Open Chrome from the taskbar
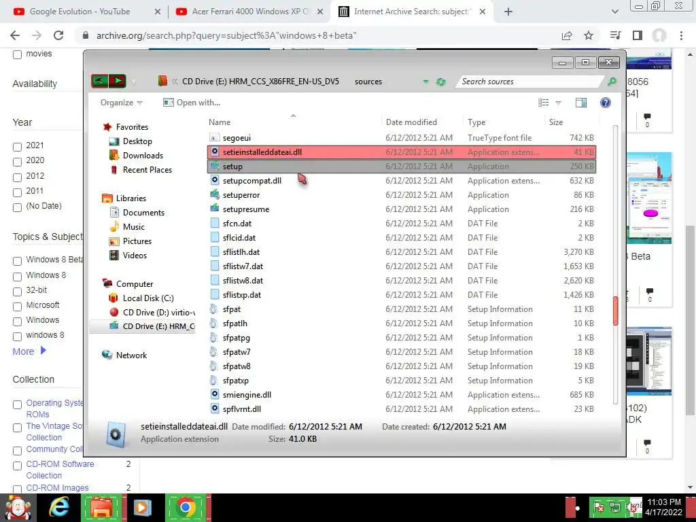 pyautogui.click(x=185, y=507)
